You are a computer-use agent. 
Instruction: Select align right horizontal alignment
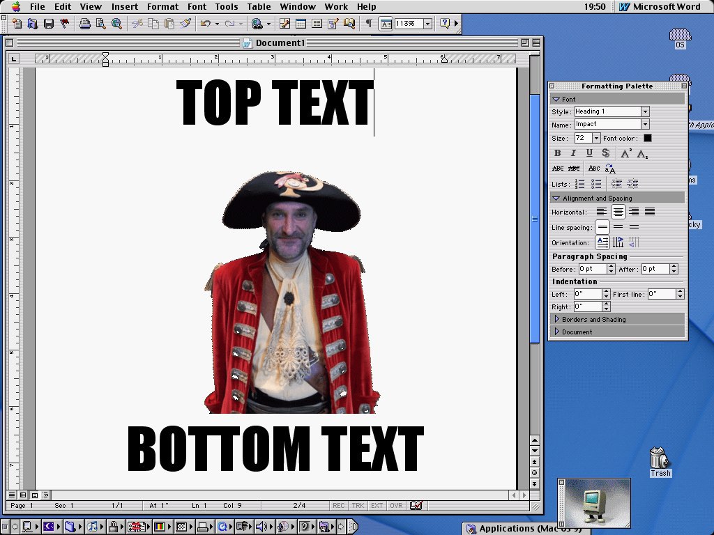634,212
